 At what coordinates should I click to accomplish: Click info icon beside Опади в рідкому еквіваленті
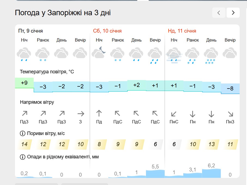tap(22, 157)
